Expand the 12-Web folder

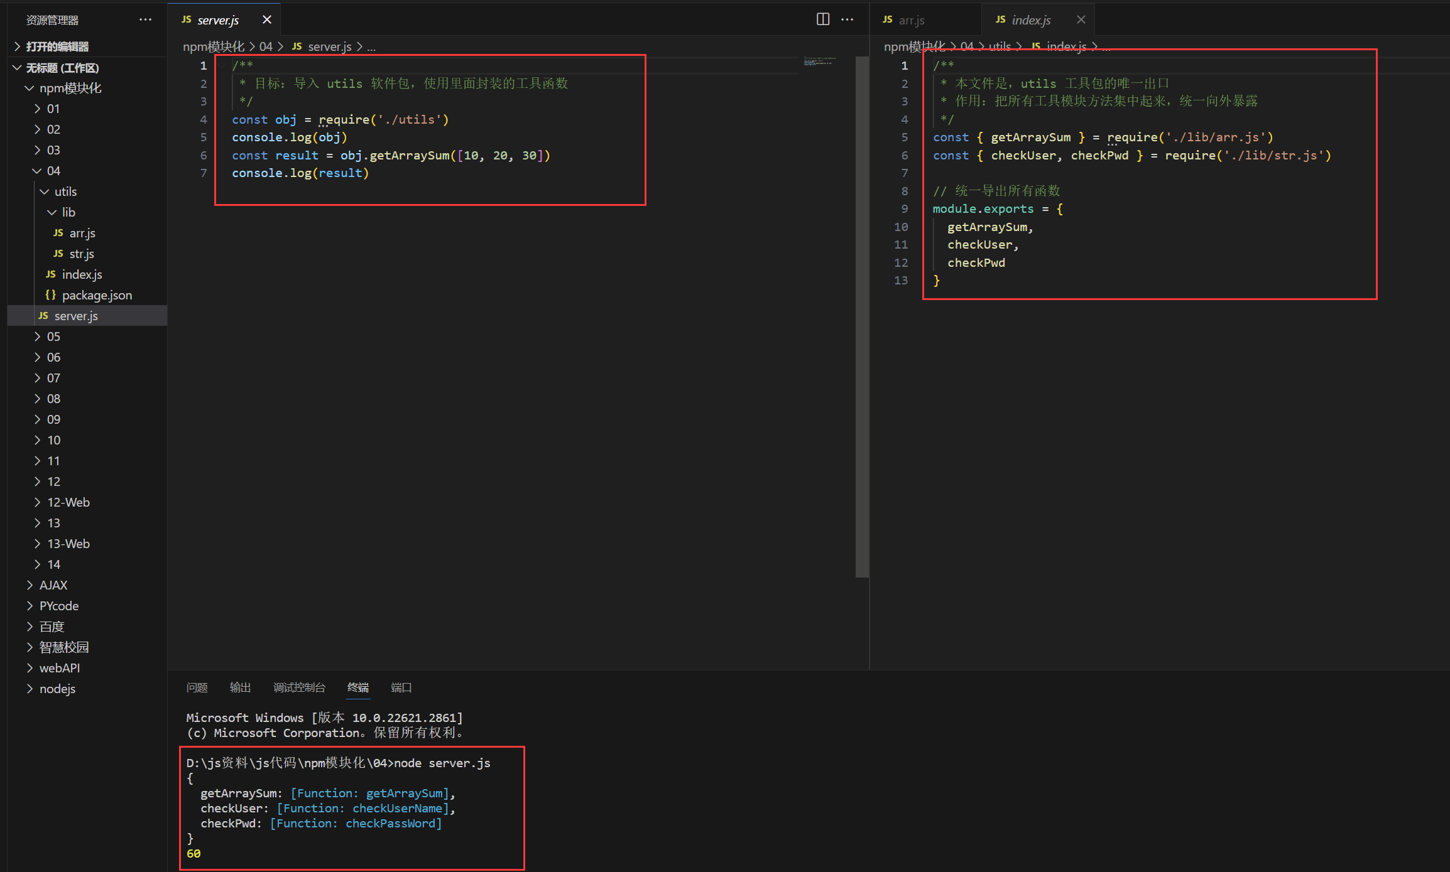click(x=87, y=502)
